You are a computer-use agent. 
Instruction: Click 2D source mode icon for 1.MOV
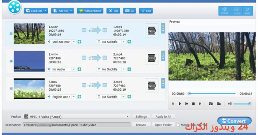pos(84,30)
